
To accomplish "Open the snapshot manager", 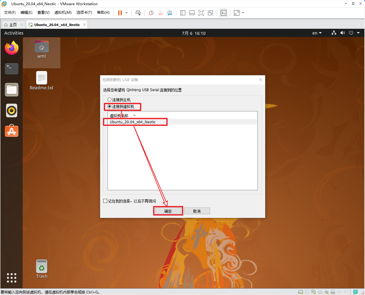I will click(x=170, y=13).
